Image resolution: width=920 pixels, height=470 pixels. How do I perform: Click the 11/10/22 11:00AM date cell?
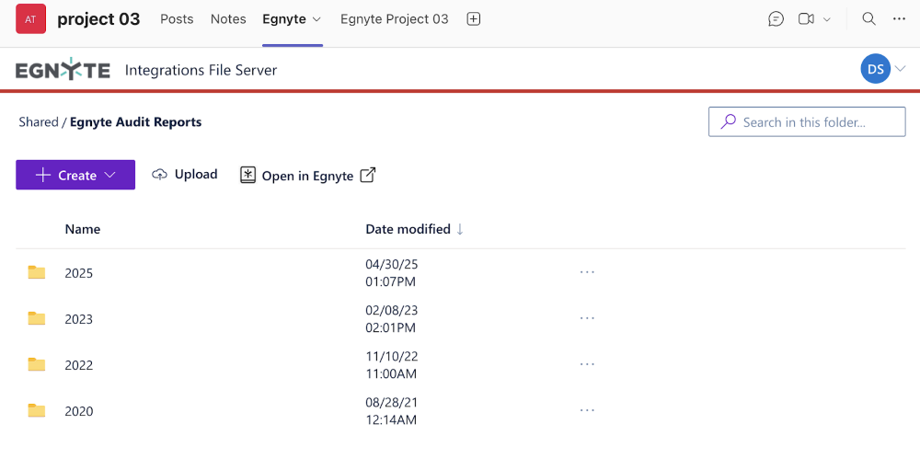coord(391,365)
